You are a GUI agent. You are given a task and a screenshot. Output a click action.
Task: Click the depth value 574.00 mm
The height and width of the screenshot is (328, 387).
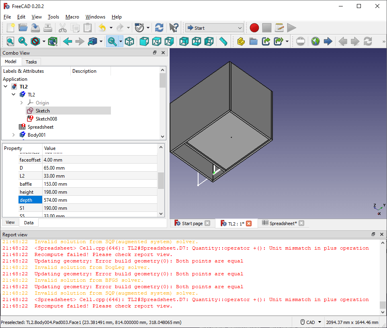coord(100,200)
